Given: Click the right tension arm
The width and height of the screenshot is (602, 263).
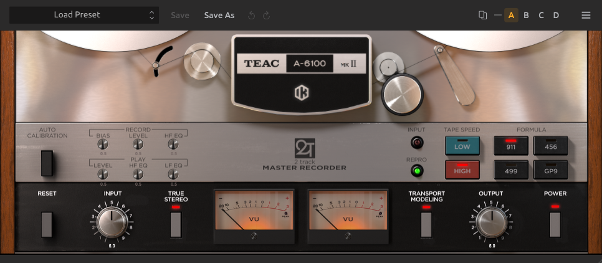Looking at the screenshot, I should click(454, 75).
